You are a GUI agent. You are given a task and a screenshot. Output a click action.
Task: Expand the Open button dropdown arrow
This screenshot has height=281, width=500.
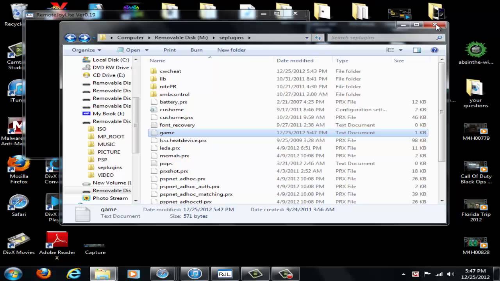click(147, 50)
